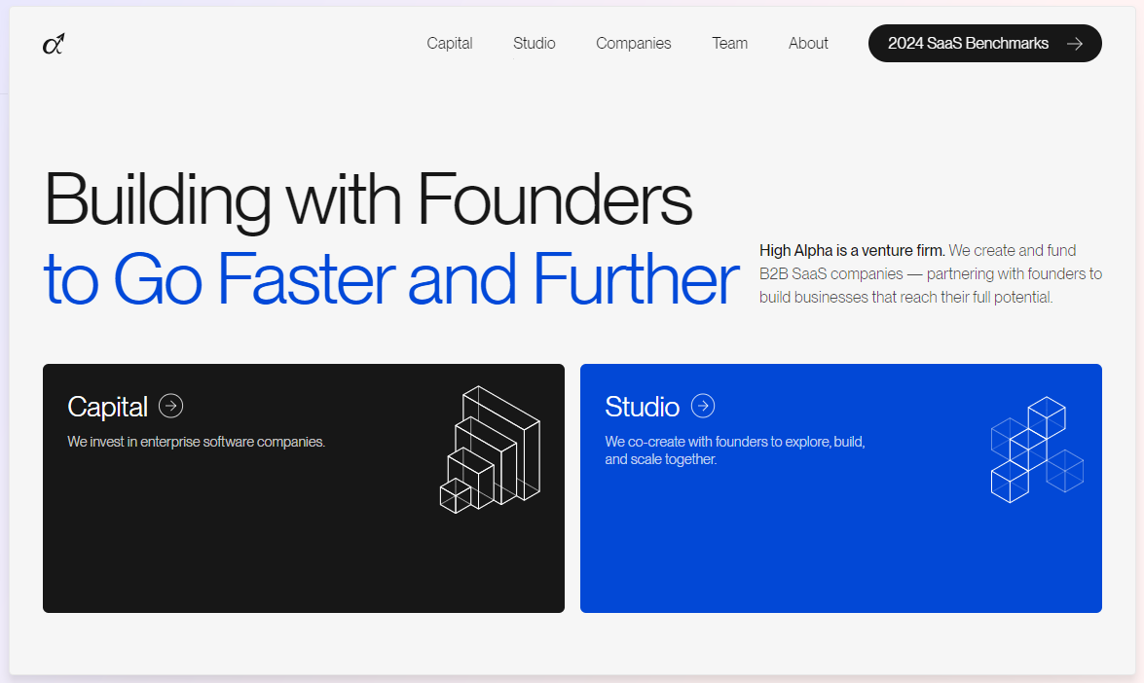Click the circled arrow next to Capital heading
Image resolution: width=1144 pixels, height=683 pixels.
tap(170, 406)
